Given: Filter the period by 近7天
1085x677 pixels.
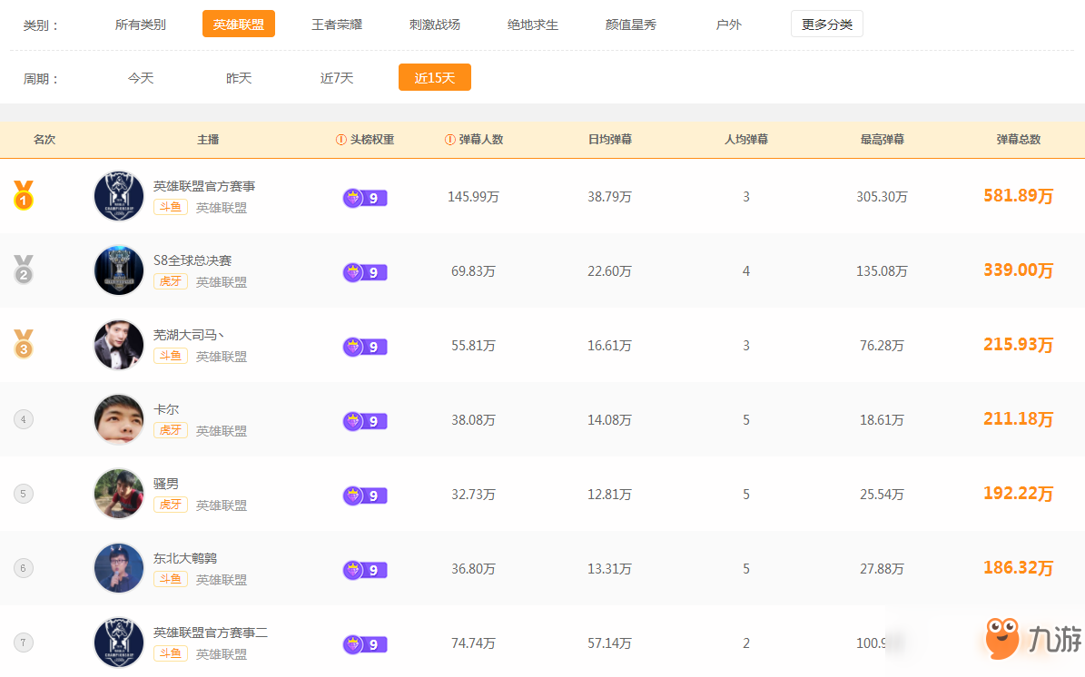Looking at the screenshot, I should (336, 78).
